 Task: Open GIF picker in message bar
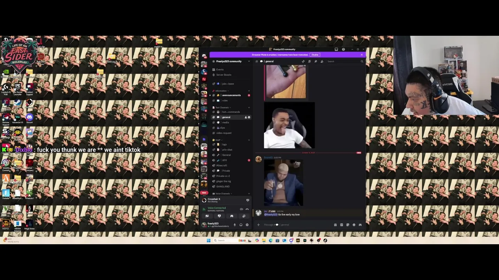(x=342, y=225)
